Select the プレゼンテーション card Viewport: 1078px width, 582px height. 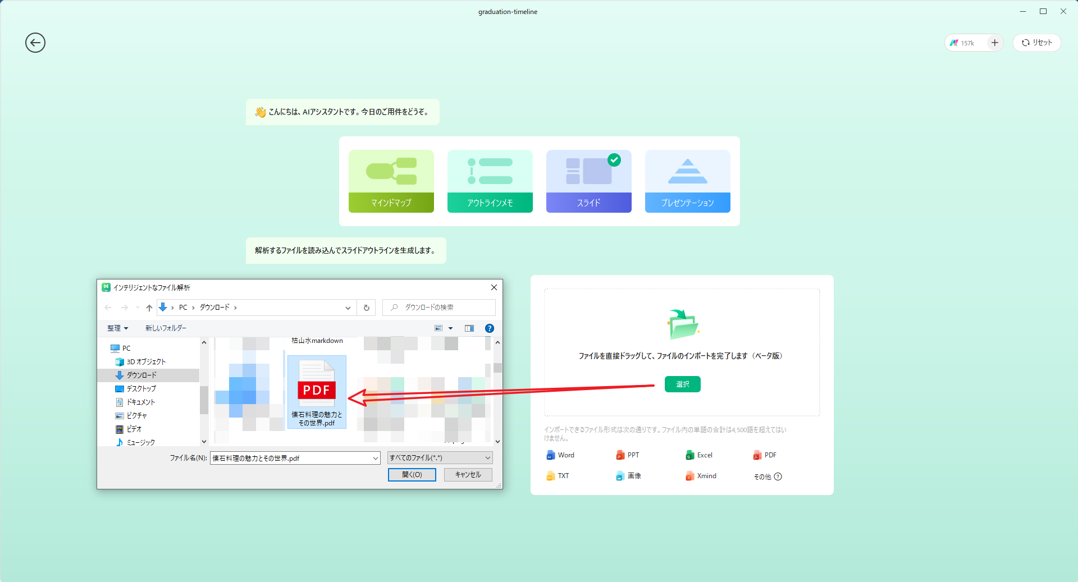688,181
